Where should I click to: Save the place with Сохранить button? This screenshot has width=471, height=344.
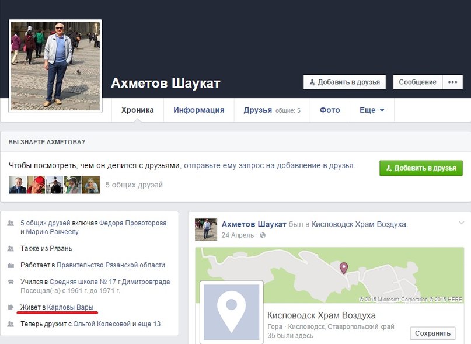coord(432,333)
